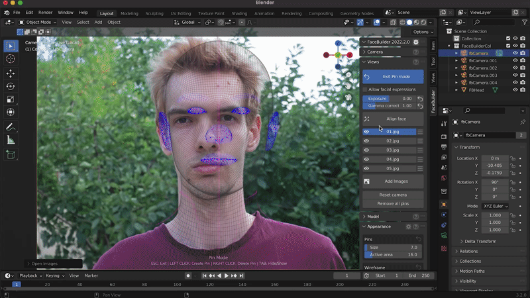Switch to Sculpting workspace tab
Screen dimensions: 530x298
154,13
